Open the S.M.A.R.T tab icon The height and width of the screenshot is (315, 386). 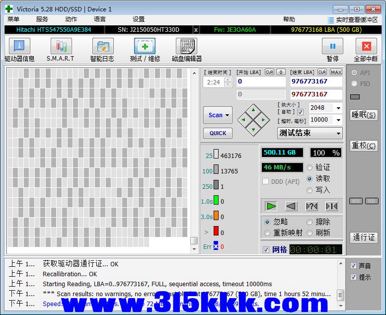tap(61, 46)
